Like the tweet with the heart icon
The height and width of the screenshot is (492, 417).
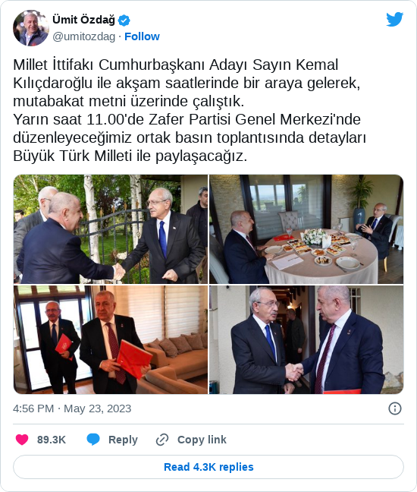point(22,440)
